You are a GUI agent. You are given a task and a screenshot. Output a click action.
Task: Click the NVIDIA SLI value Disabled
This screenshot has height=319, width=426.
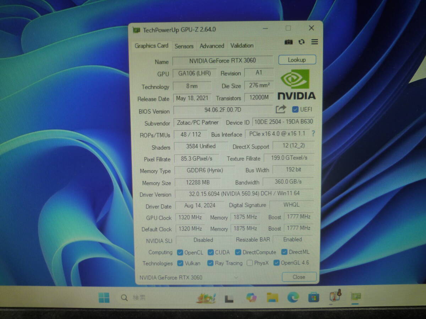pos(203,240)
